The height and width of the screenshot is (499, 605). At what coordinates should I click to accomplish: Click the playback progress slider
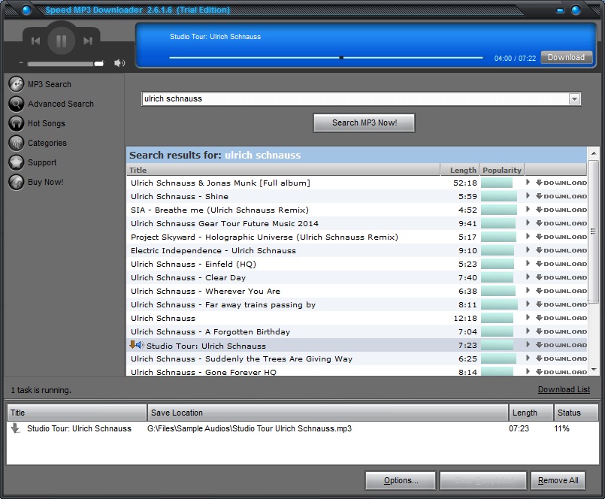[340, 56]
